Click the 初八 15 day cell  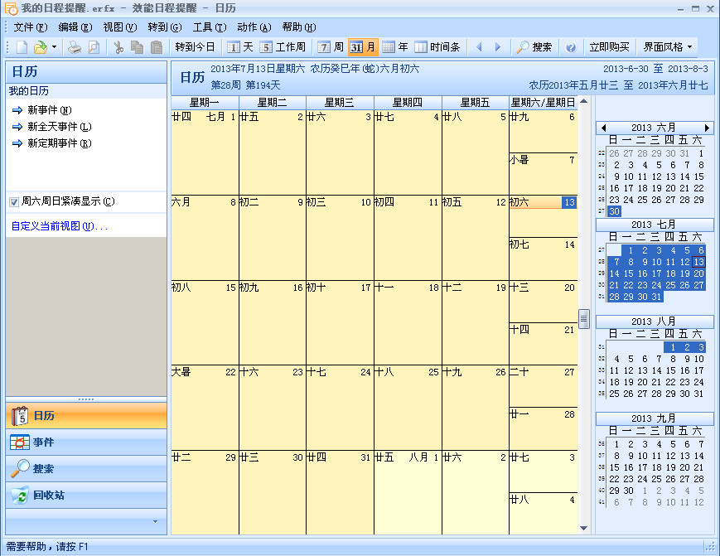pos(205,323)
